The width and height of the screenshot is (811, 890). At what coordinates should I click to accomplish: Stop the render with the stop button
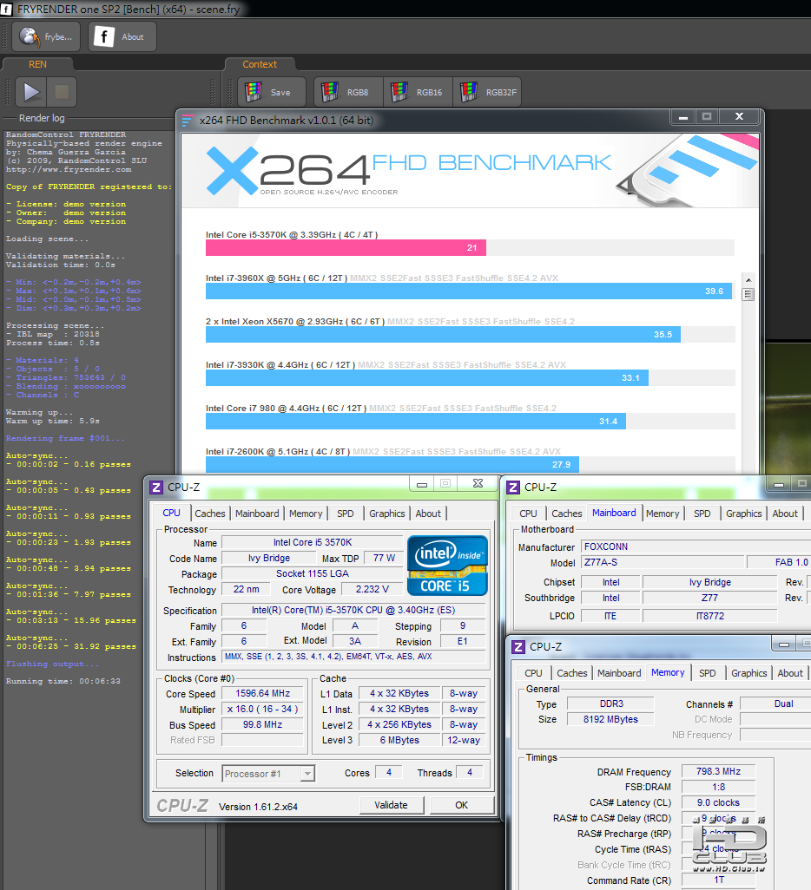62,91
